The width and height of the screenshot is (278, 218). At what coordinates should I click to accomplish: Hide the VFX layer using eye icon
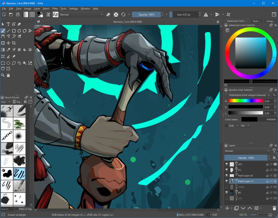[x=227, y=164]
